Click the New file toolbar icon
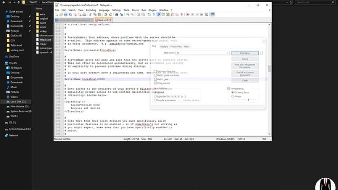The image size is (338, 190). (x=57, y=14)
